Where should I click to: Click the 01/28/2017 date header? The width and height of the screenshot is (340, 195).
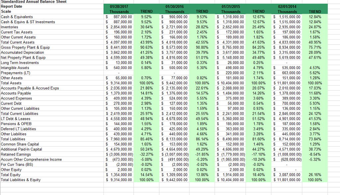[119, 6]
